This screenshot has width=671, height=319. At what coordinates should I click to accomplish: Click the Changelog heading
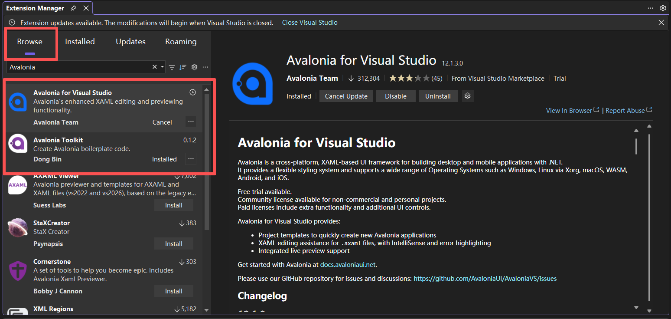(262, 296)
